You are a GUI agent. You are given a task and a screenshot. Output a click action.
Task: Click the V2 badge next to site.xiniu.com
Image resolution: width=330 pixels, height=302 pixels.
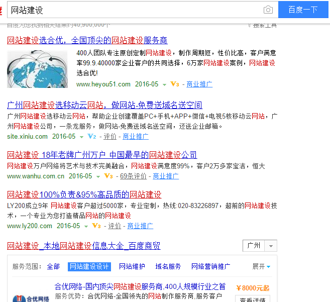92,137
